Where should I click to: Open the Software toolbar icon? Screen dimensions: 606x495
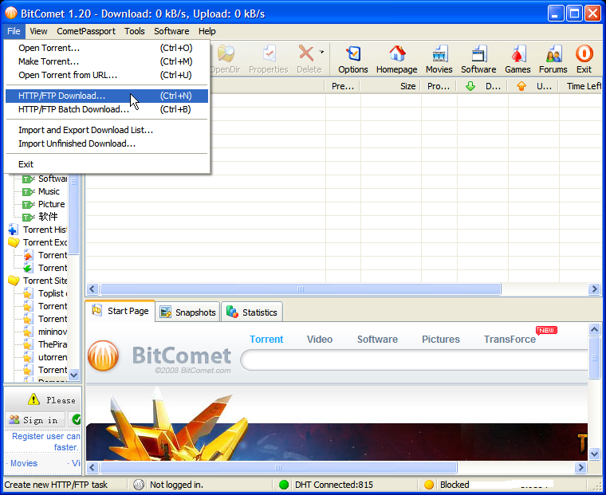[478, 60]
